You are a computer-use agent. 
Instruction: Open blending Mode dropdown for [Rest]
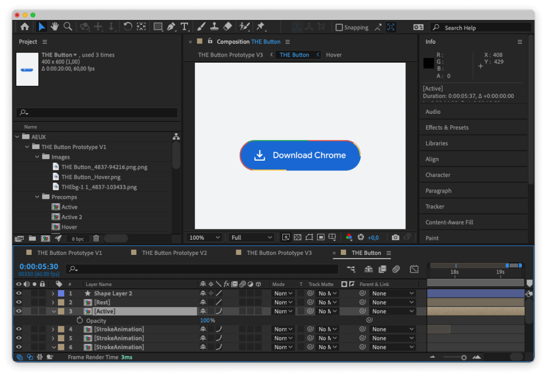click(283, 302)
